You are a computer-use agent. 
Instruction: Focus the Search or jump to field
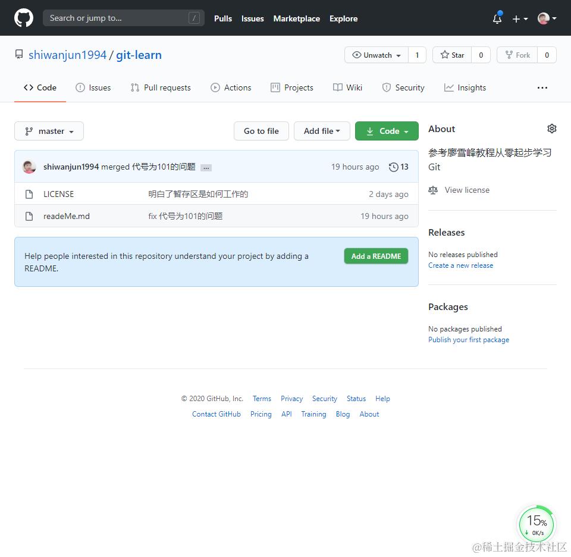pyautogui.click(x=124, y=18)
